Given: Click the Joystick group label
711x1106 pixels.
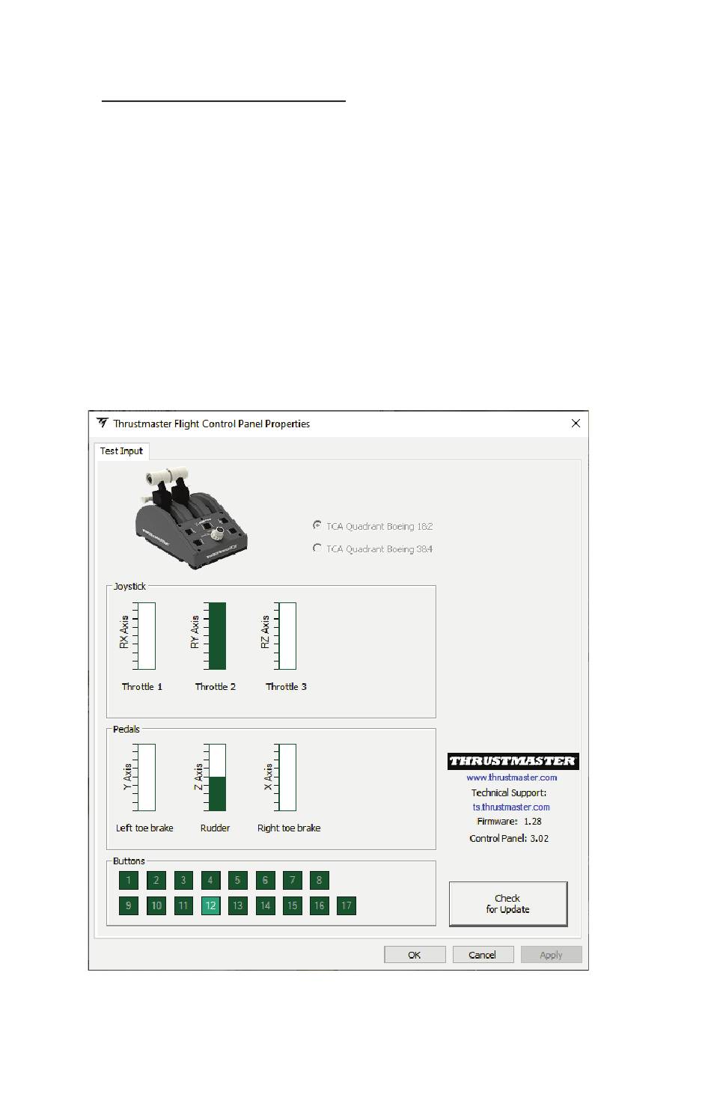Looking at the screenshot, I should pyautogui.click(x=129, y=586).
